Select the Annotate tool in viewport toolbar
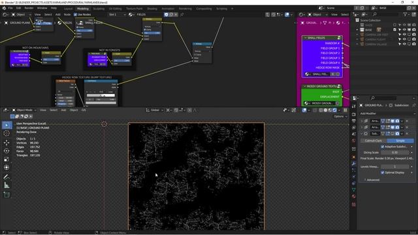418x235 pixels. pos(7,177)
